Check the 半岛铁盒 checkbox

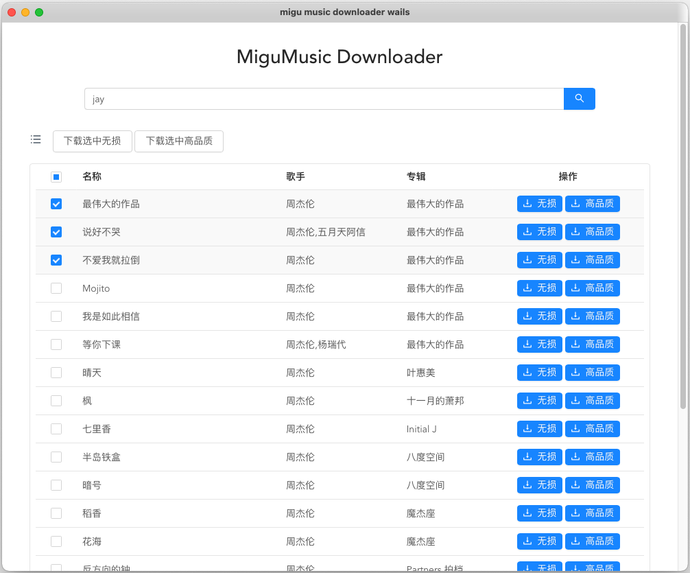coord(56,457)
